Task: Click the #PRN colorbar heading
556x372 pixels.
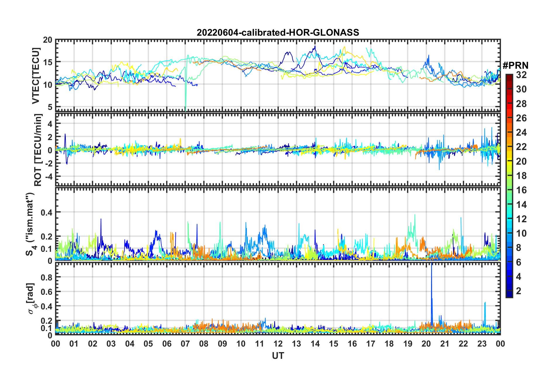Action: click(515, 65)
